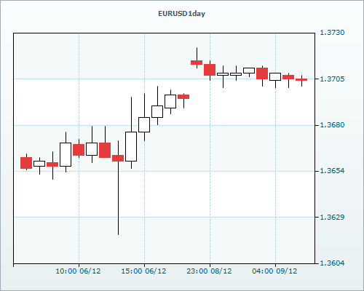Screen dimensions: 364x291
Task: Click the first red candle on the left
Action: pos(26,163)
